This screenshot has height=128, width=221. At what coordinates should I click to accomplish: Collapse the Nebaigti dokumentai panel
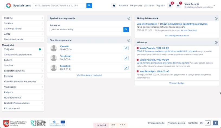click(x=216, y=18)
